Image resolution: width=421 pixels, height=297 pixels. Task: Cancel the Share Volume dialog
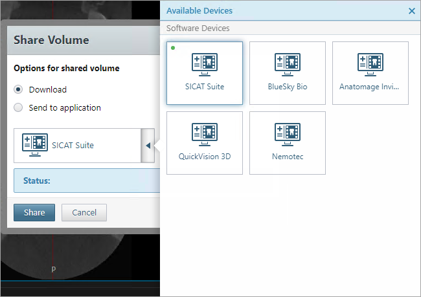pyautogui.click(x=84, y=212)
